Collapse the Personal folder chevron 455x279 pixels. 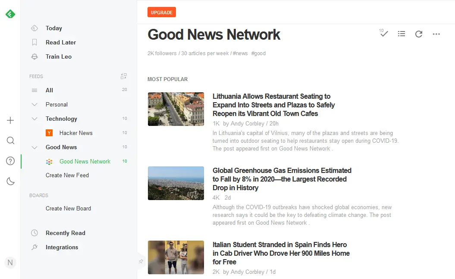pos(35,104)
